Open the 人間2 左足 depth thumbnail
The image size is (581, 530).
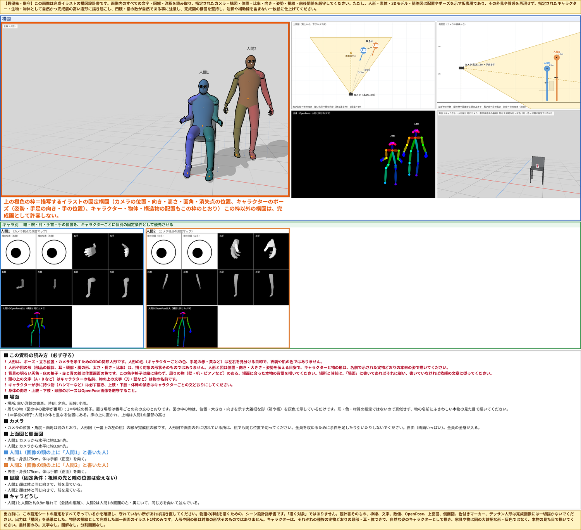click(x=272, y=287)
